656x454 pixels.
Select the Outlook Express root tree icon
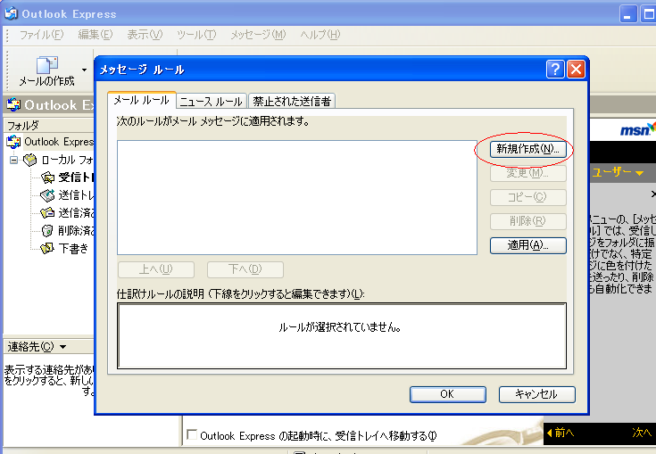pyautogui.click(x=13, y=142)
